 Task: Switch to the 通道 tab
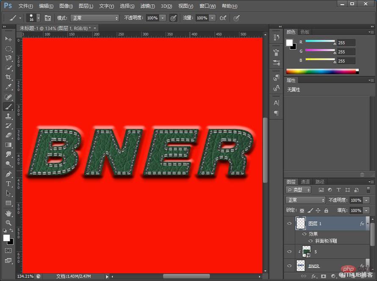[x=305, y=182]
